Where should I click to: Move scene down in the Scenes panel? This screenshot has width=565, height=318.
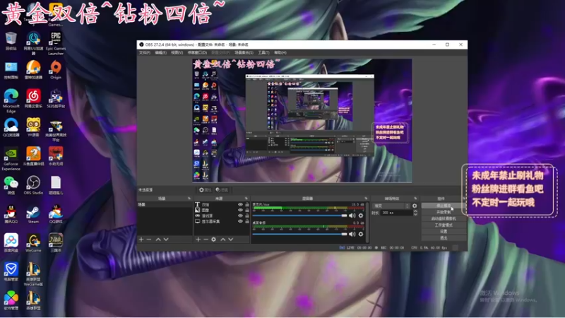coord(166,240)
